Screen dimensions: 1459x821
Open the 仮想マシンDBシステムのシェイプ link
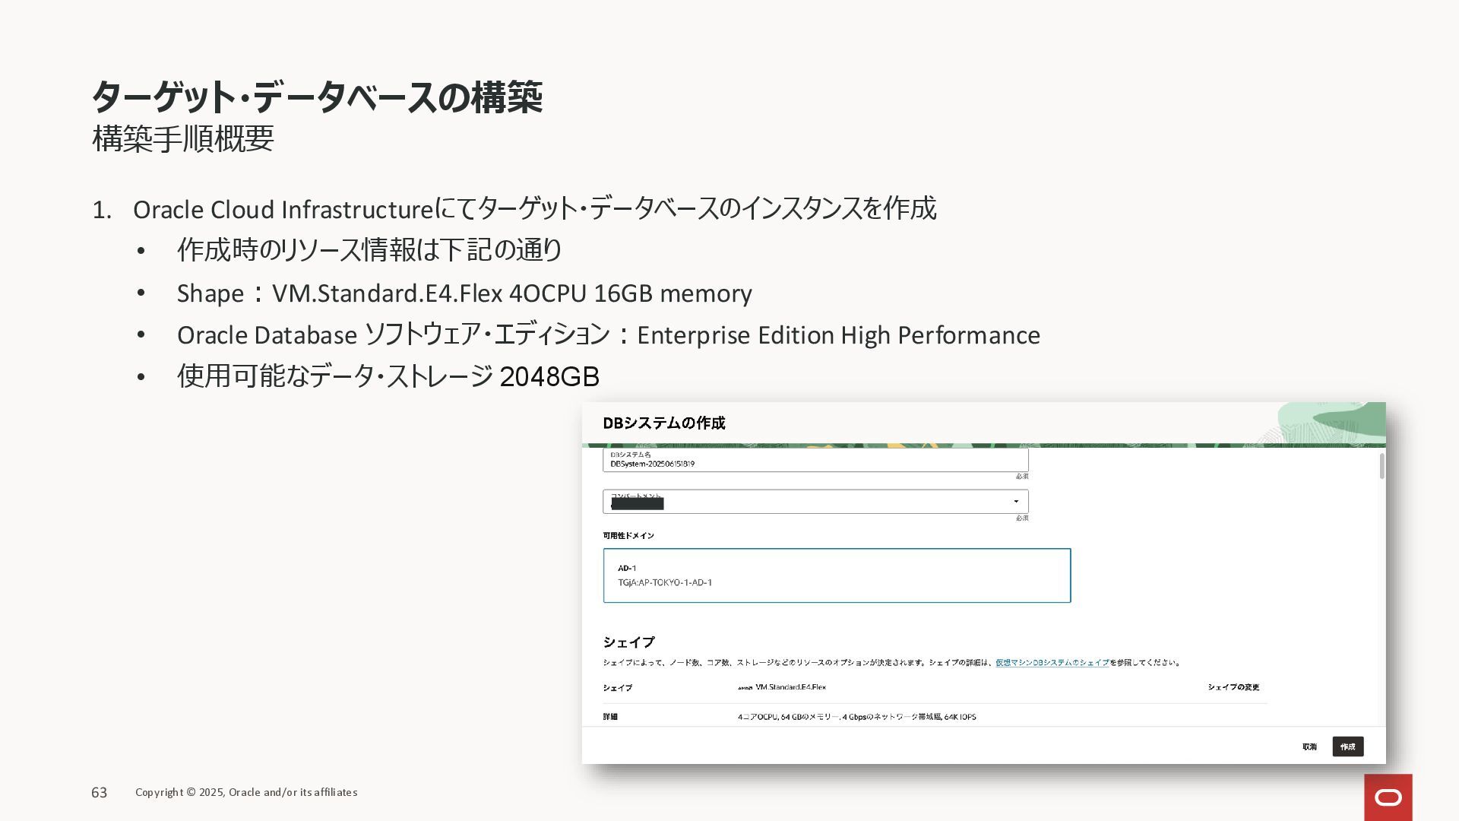pyautogui.click(x=1052, y=663)
